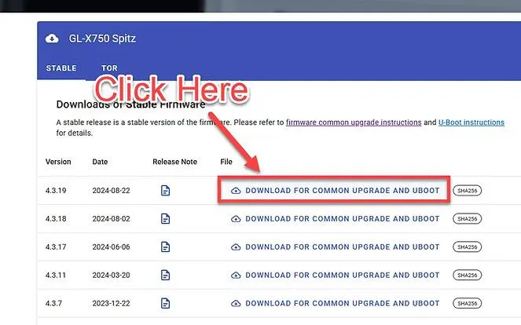
Task: Click the version cell 4.3.18
Action: coord(56,219)
